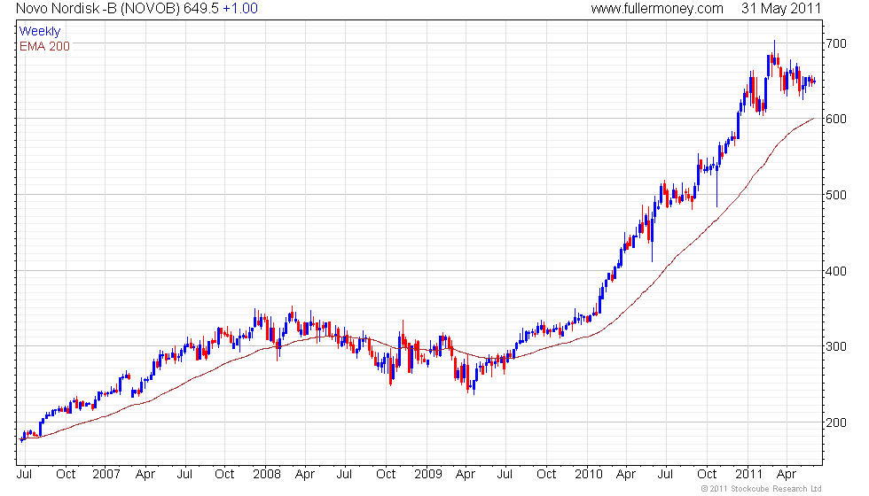Click the Stockcube Research Ltd copyright text
The image size is (869, 496).
tap(762, 488)
